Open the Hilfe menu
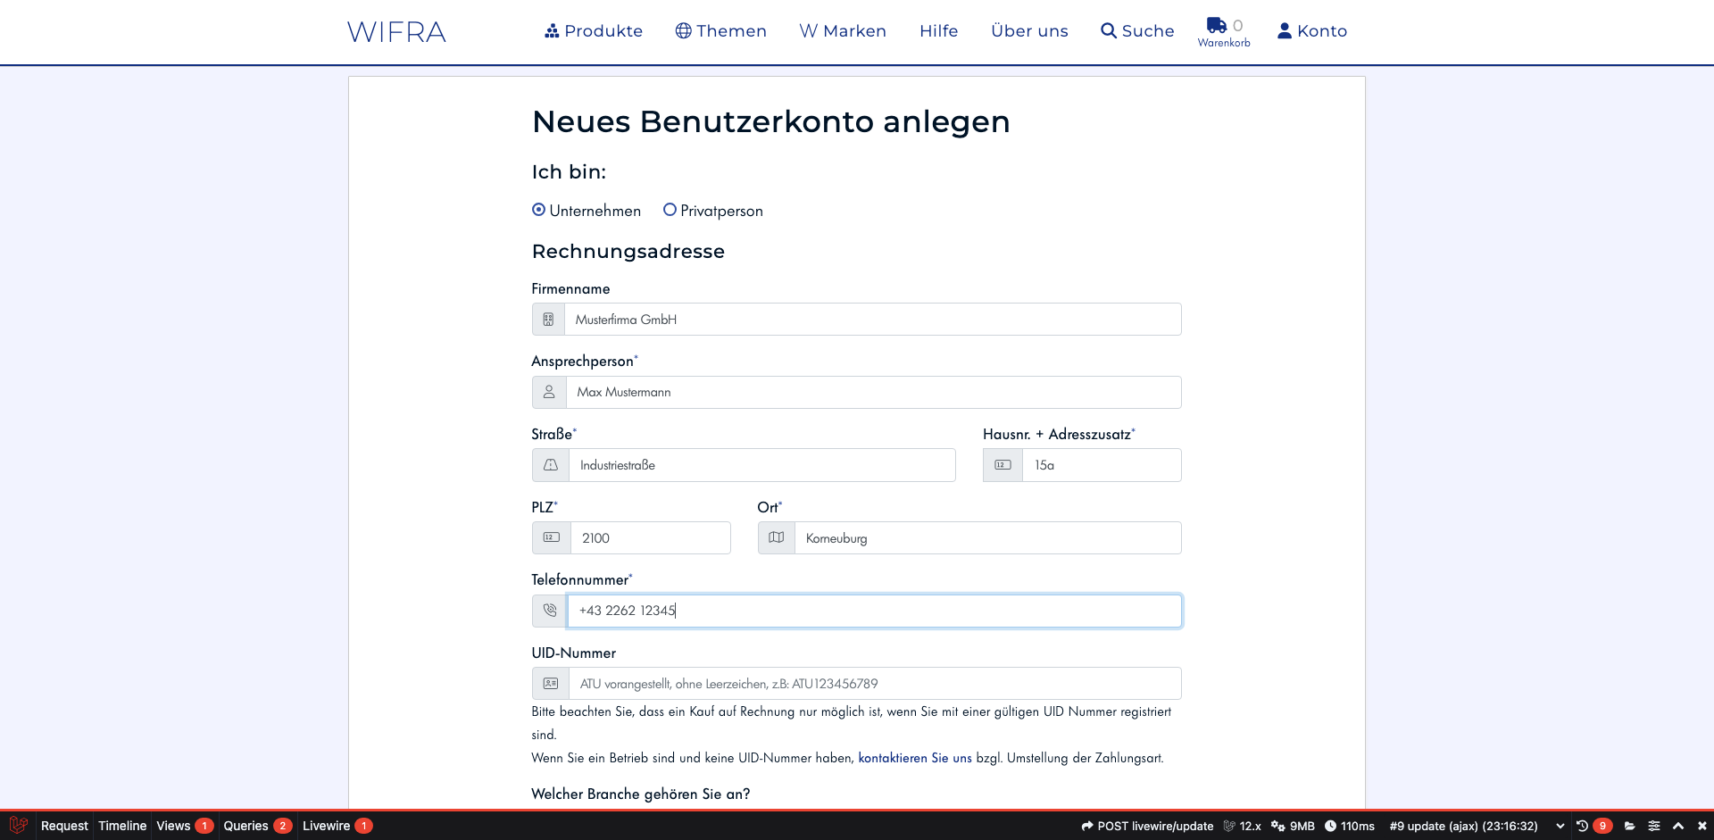 pyautogui.click(x=938, y=30)
